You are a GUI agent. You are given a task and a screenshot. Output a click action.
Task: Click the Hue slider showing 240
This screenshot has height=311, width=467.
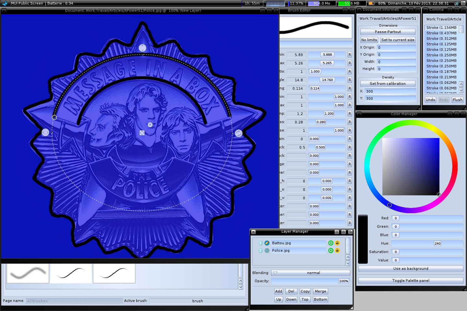(x=427, y=243)
